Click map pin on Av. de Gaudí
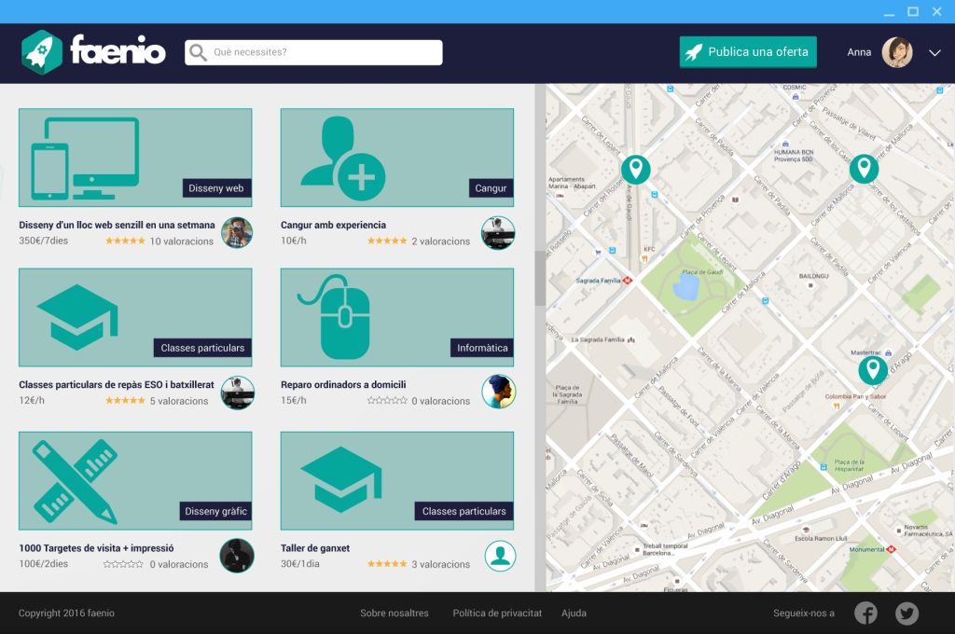This screenshot has width=955, height=634. pyautogui.click(x=636, y=169)
